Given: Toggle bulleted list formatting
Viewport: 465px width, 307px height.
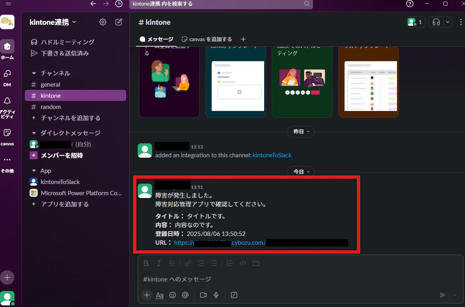Looking at the screenshot, I should pyautogui.click(x=214, y=263).
